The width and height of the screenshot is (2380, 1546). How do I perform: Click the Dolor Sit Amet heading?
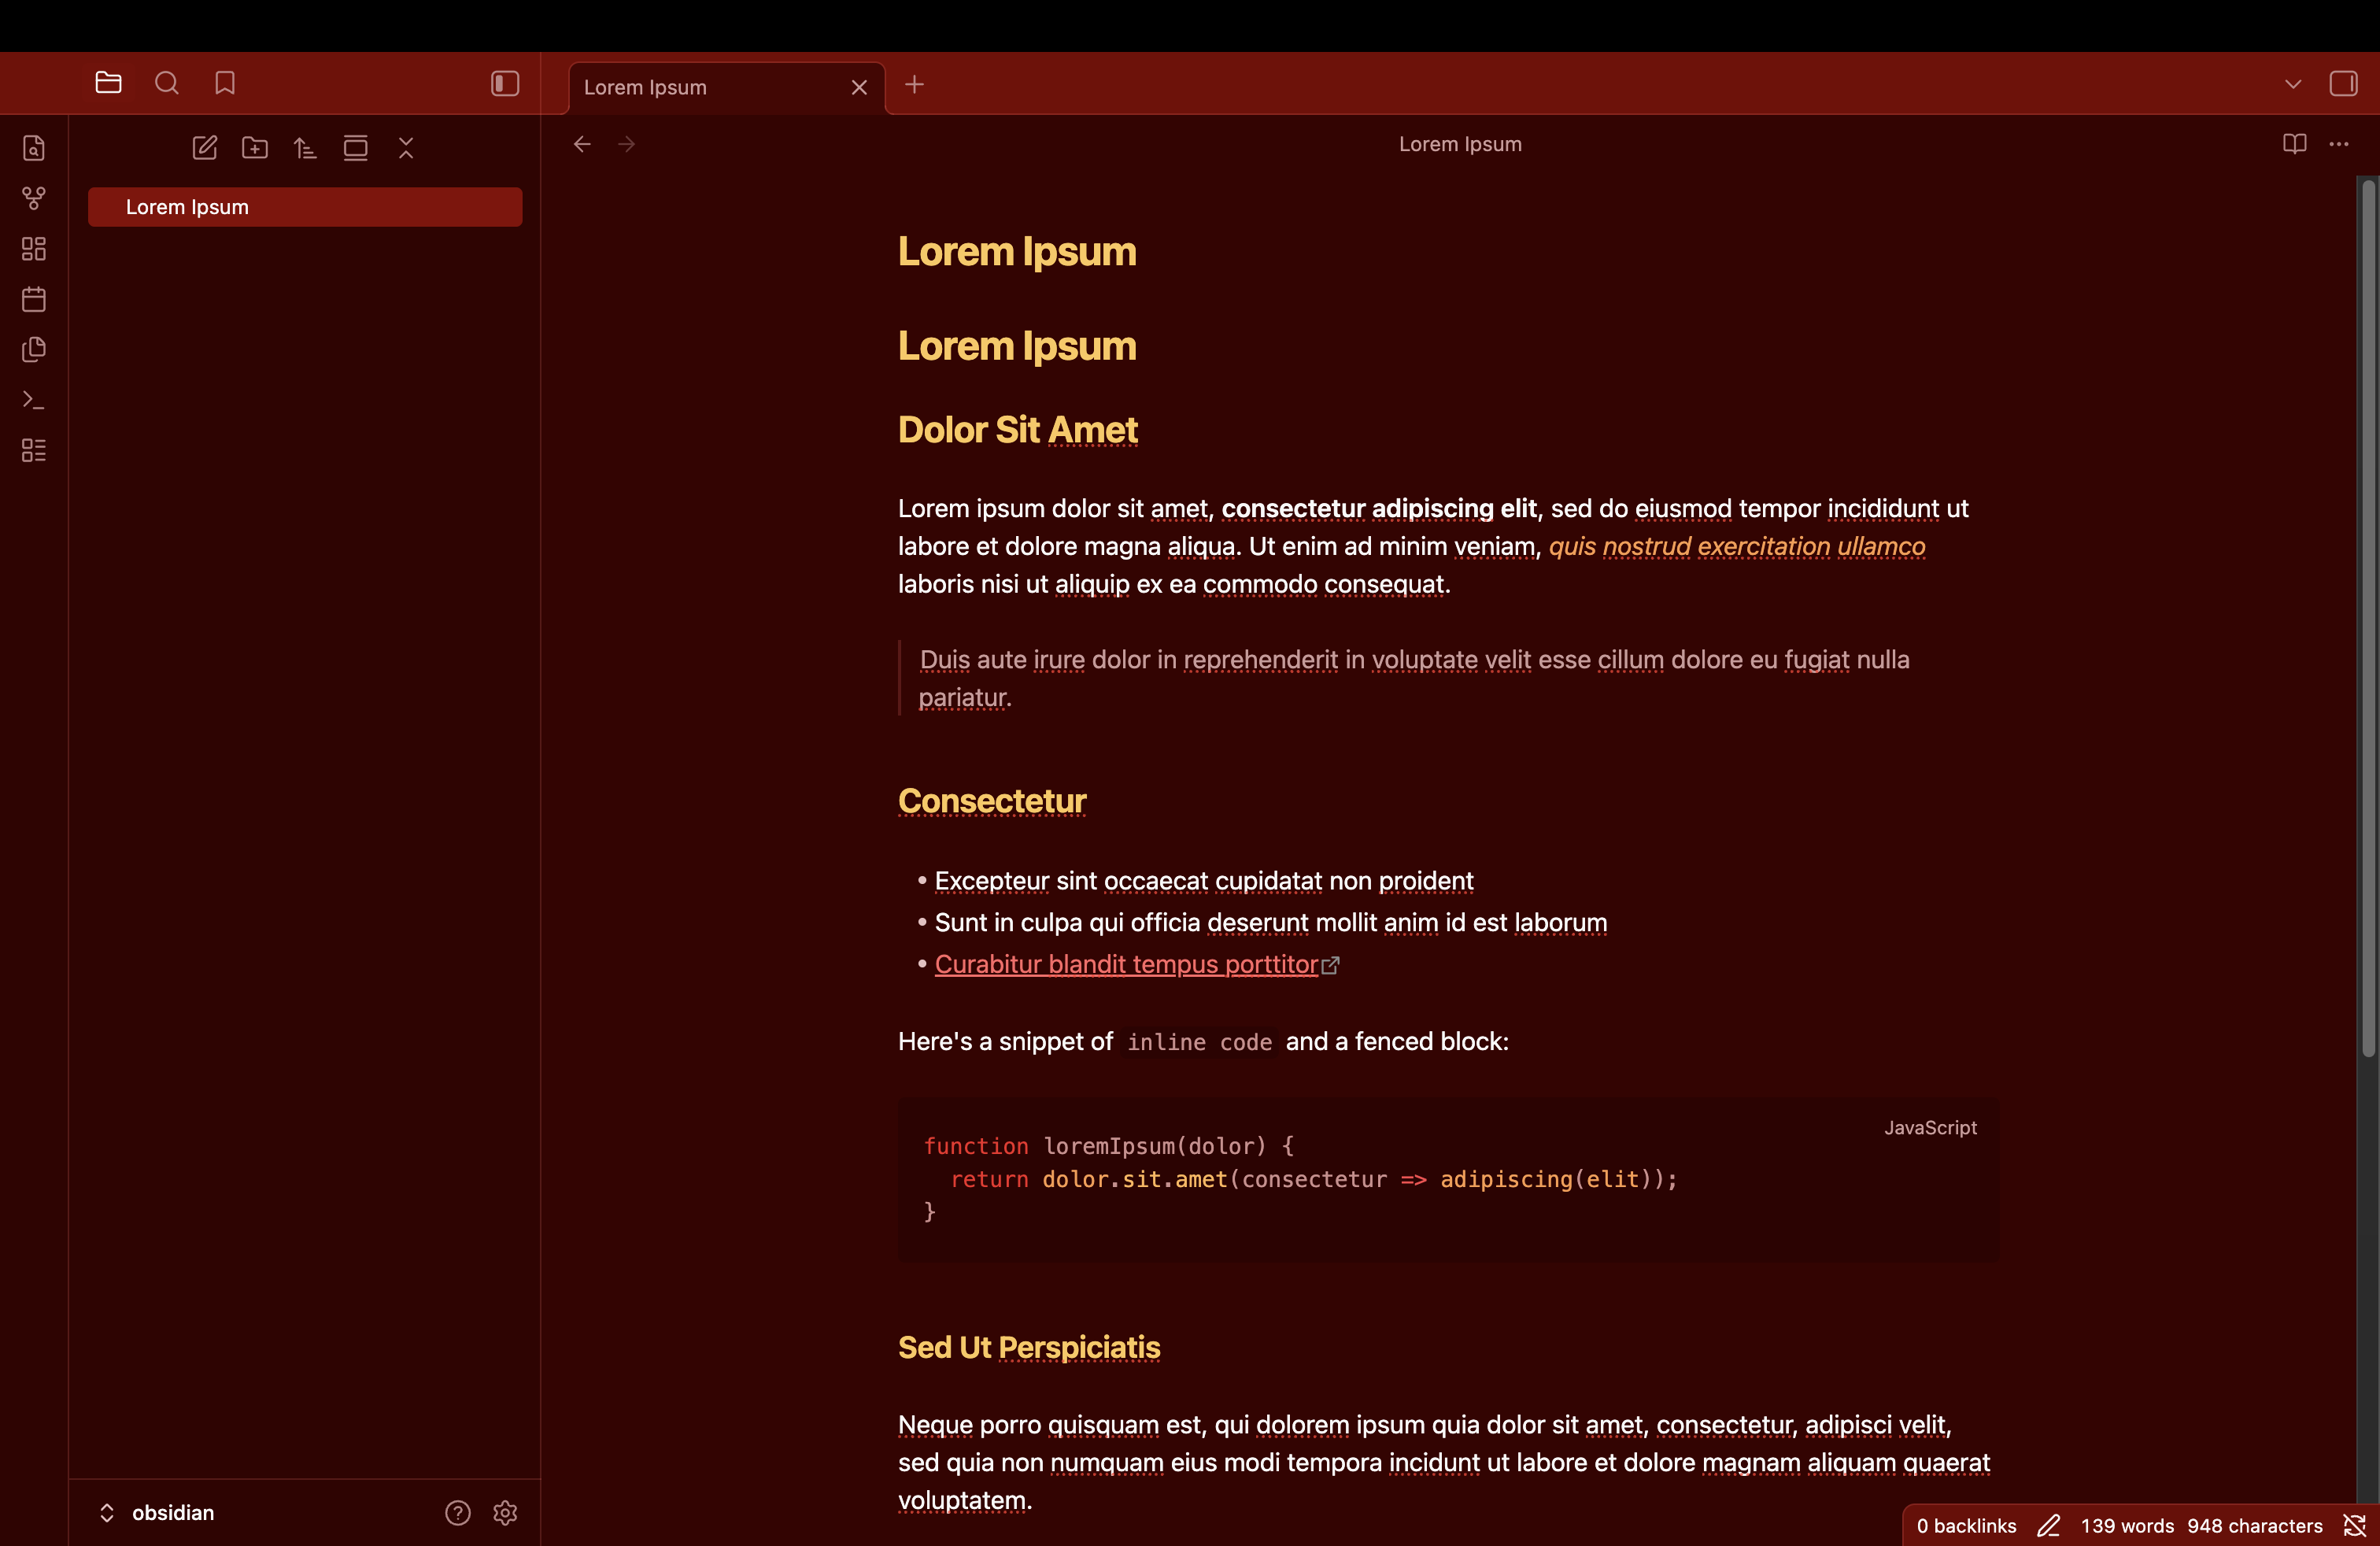[1018, 430]
